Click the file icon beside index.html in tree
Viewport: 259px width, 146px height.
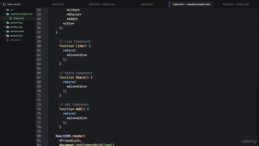pyautogui.click(x=11, y=18)
